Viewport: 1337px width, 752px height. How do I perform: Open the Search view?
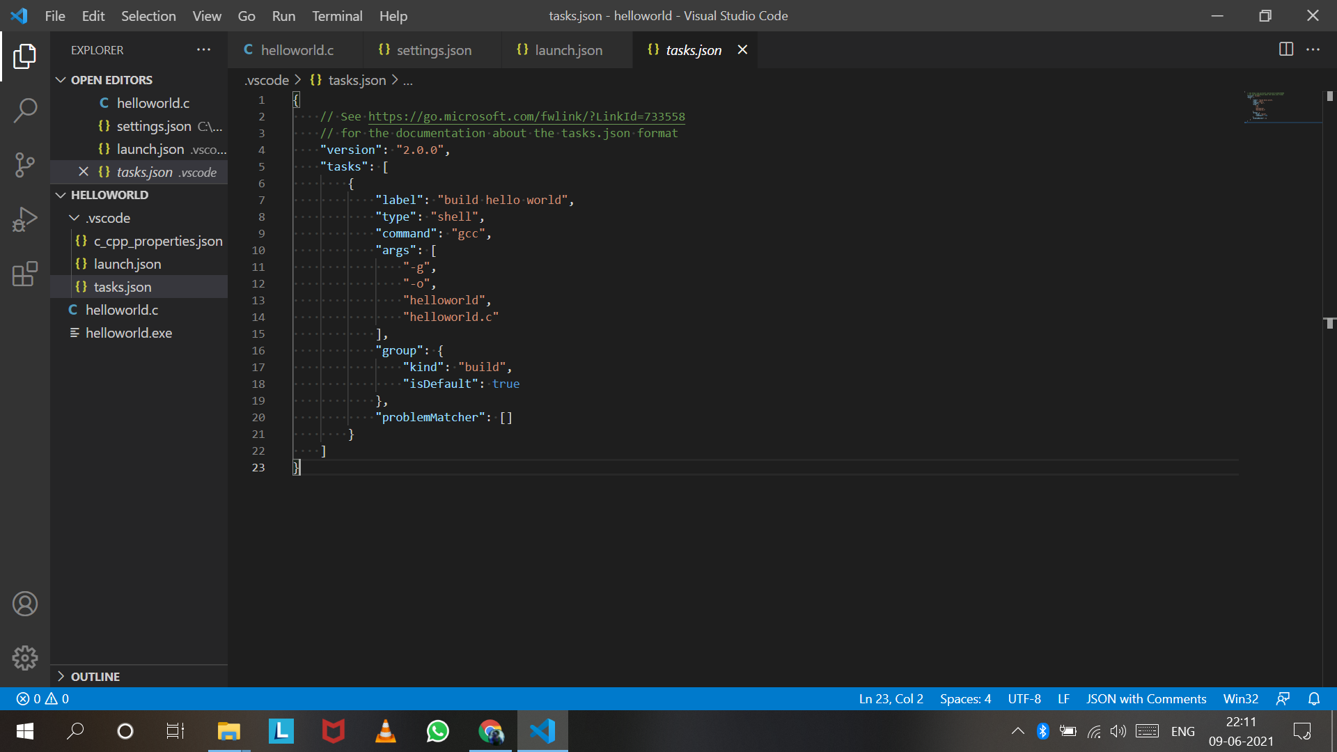coord(25,110)
